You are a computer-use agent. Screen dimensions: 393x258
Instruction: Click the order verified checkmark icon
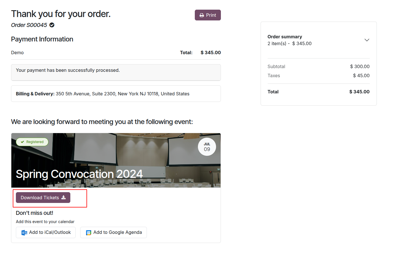pyautogui.click(x=52, y=25)
